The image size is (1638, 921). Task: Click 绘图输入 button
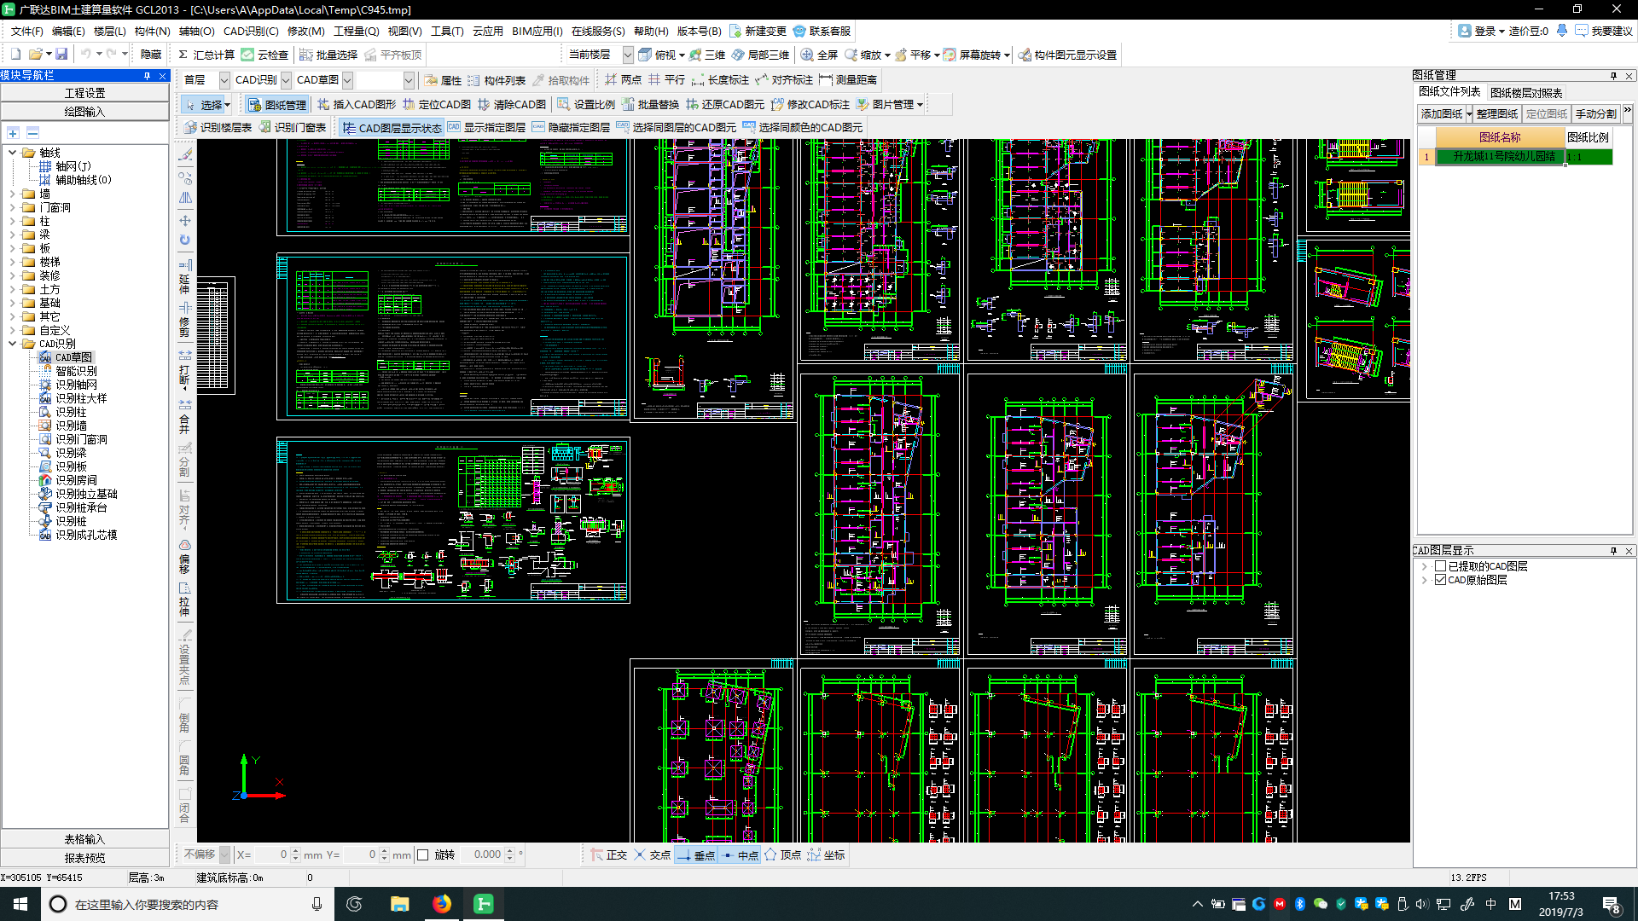[x=84, y=112]
